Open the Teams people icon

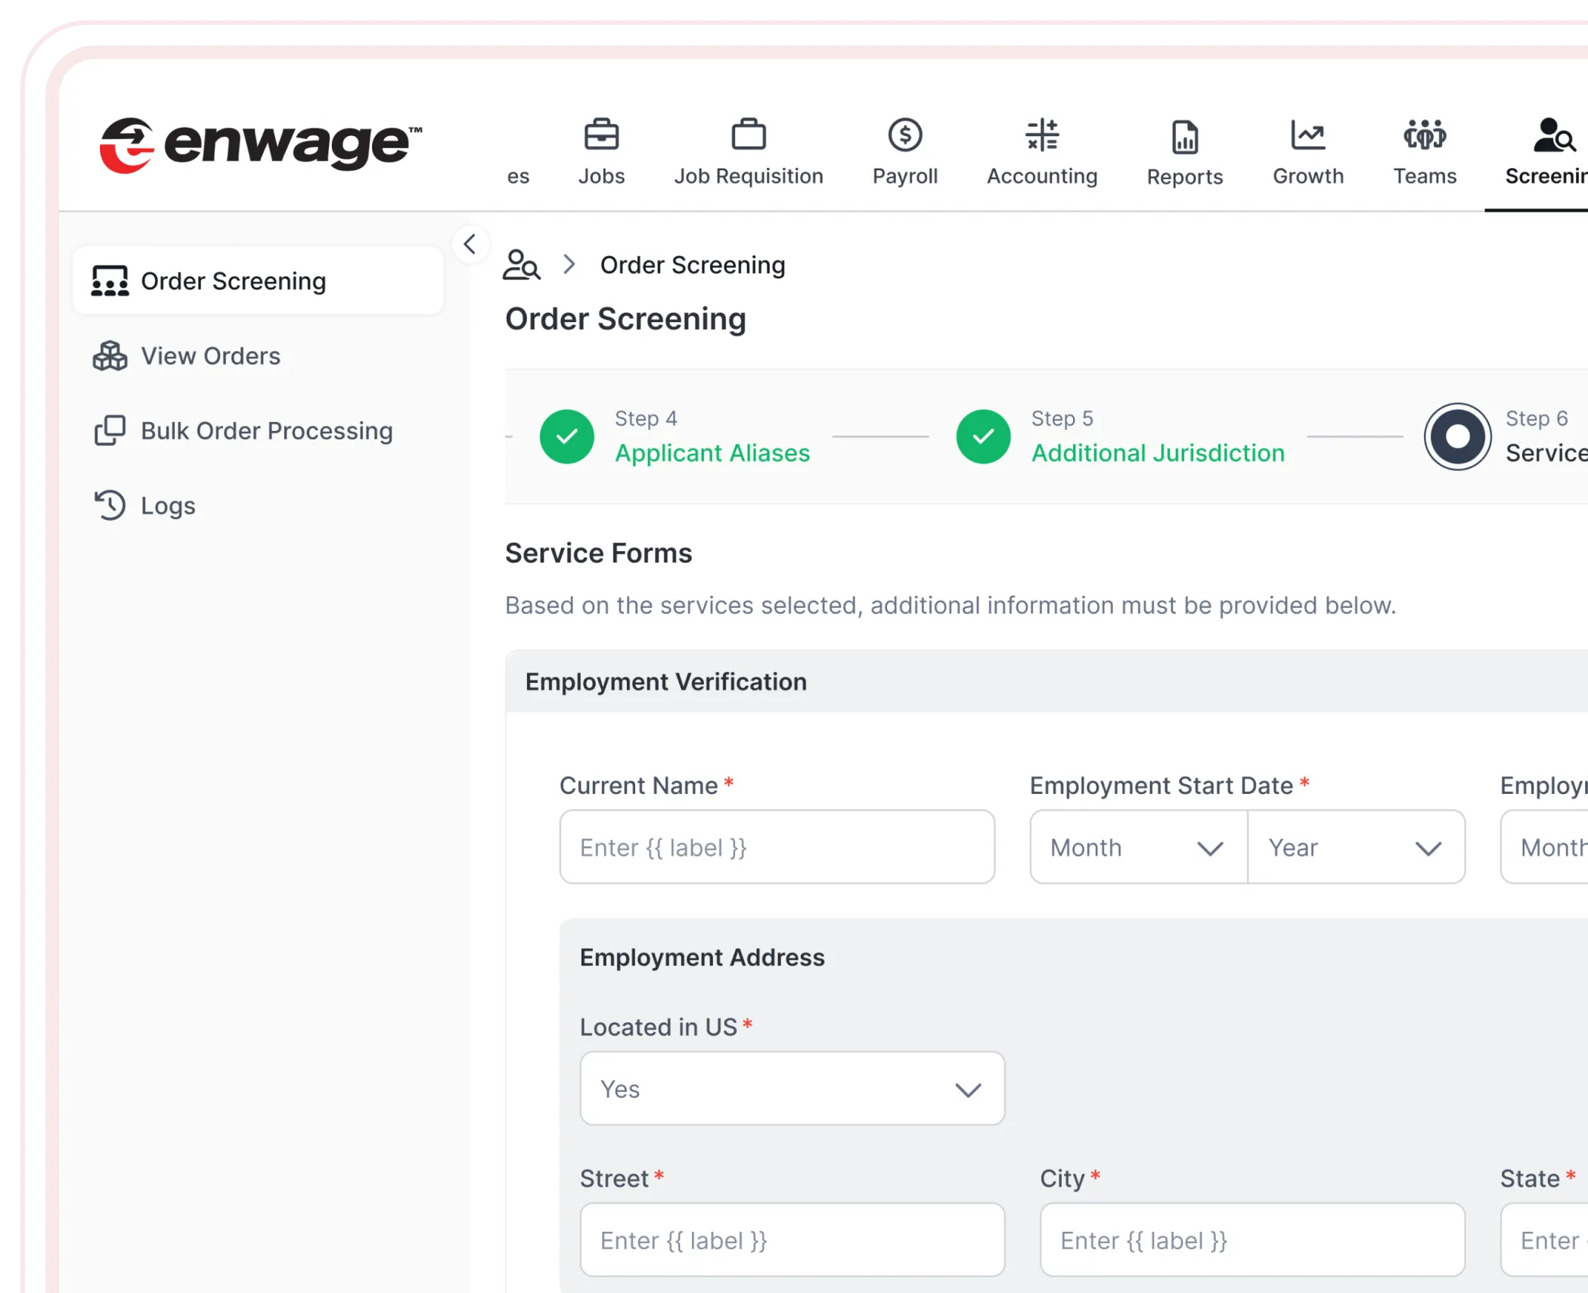click(x=1424, y=136)
